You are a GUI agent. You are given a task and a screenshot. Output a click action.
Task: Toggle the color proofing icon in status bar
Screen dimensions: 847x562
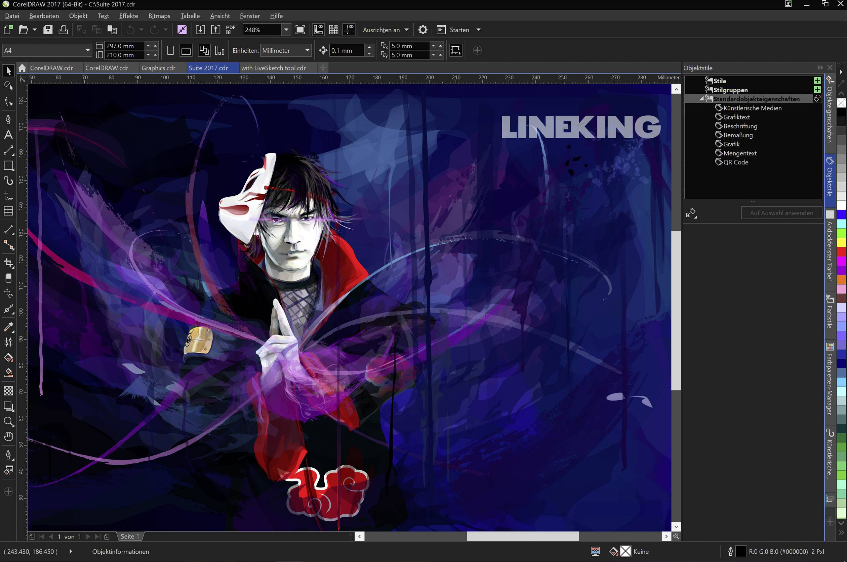(595, 551)
